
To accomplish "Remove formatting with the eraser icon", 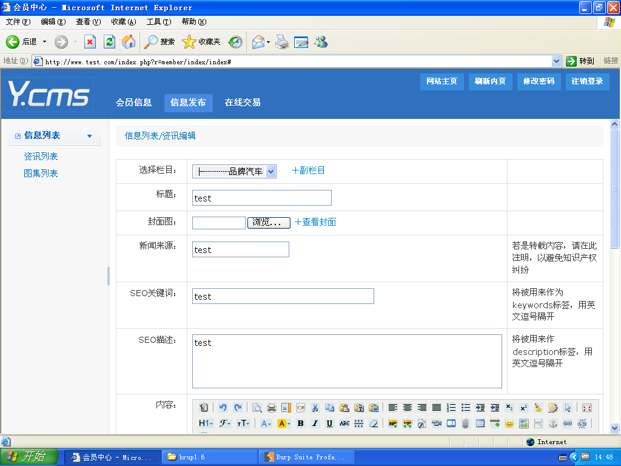I will click(x=374, y=423).
